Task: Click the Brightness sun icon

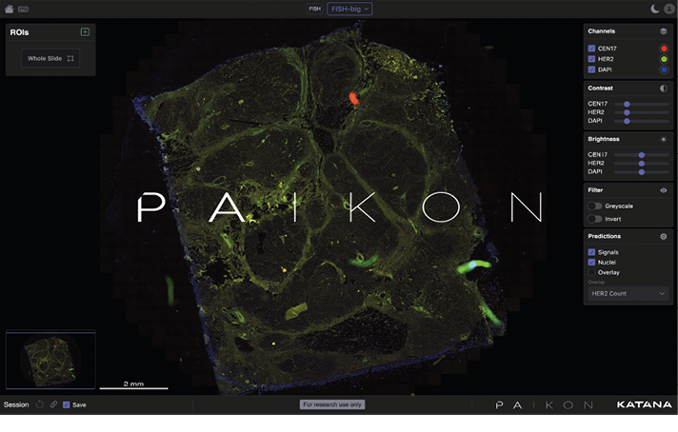Action: 664,139
